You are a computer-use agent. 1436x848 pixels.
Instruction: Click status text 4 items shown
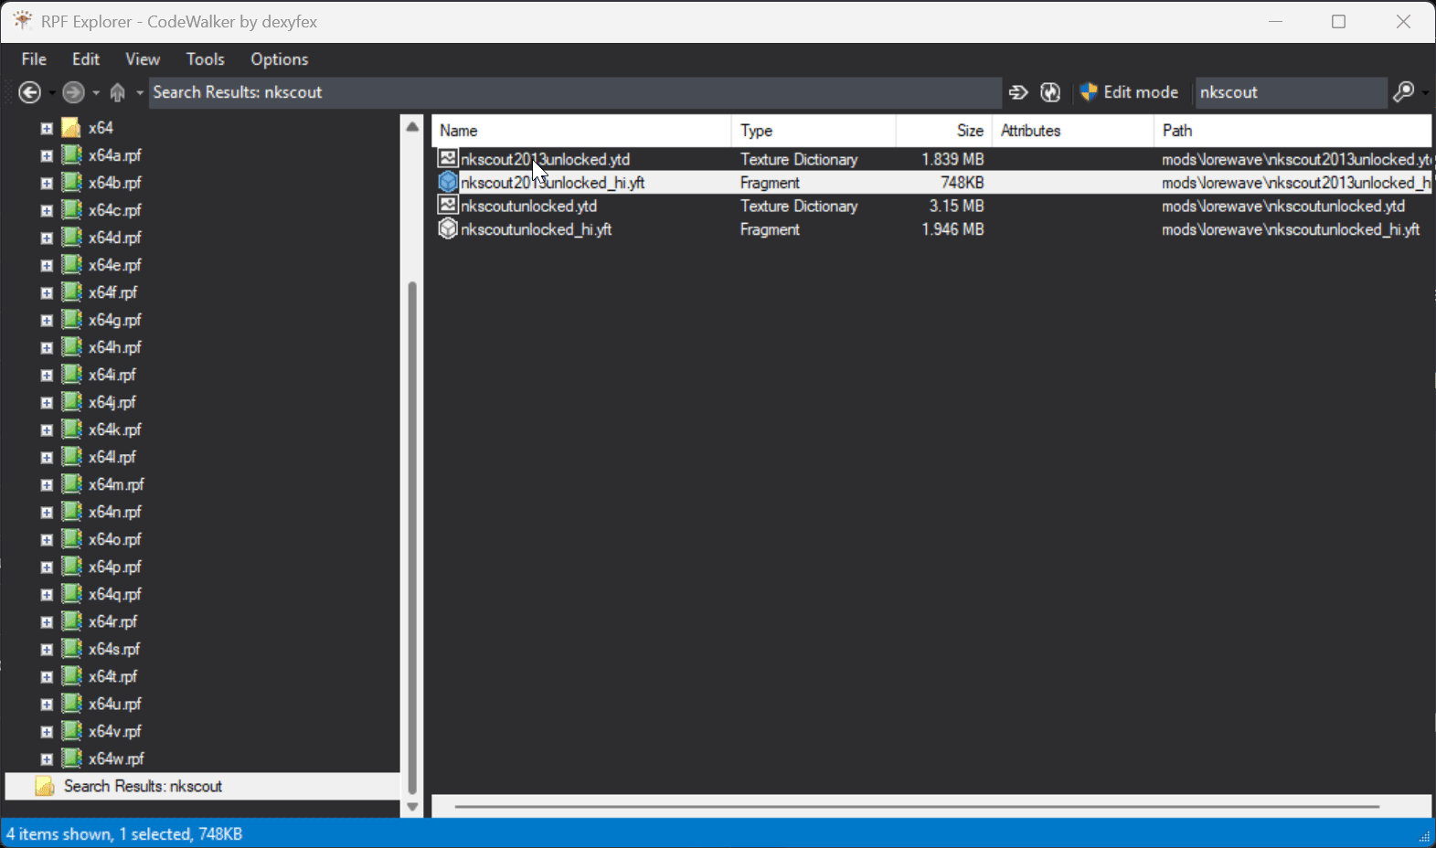pyautogui.click(x=59, y=833)
